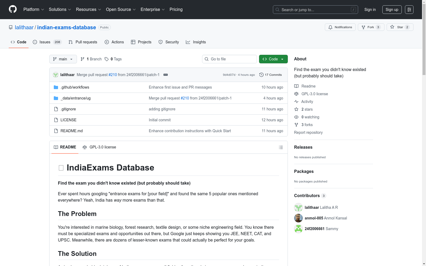Select the Code tab

click(x=19, y=42)
